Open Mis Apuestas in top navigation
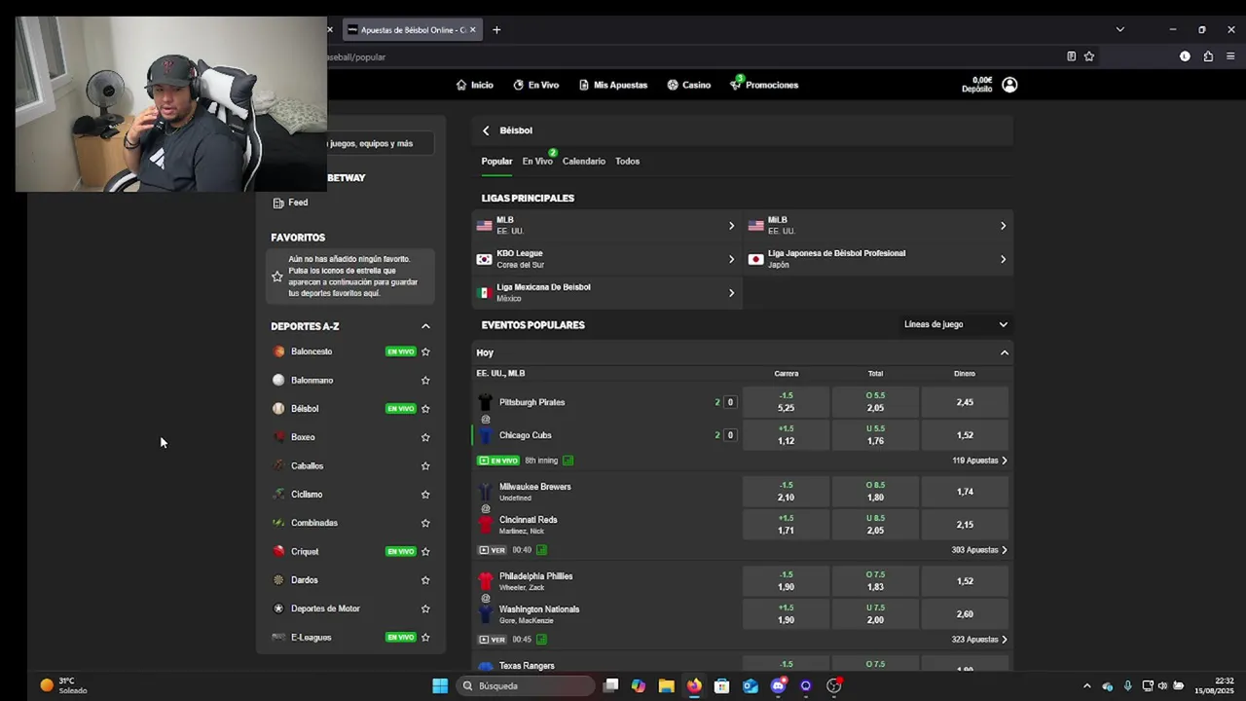The image size is (1246, 701). coord(612,85)
